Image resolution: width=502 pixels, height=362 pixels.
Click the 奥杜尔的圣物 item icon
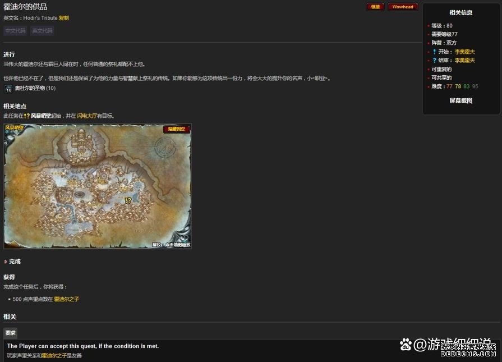click(x=8, y=89)
